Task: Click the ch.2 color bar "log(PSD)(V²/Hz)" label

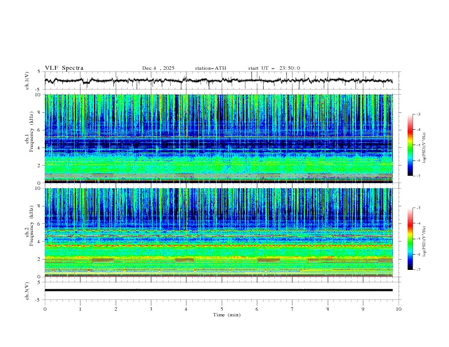Action: (425, 242)
